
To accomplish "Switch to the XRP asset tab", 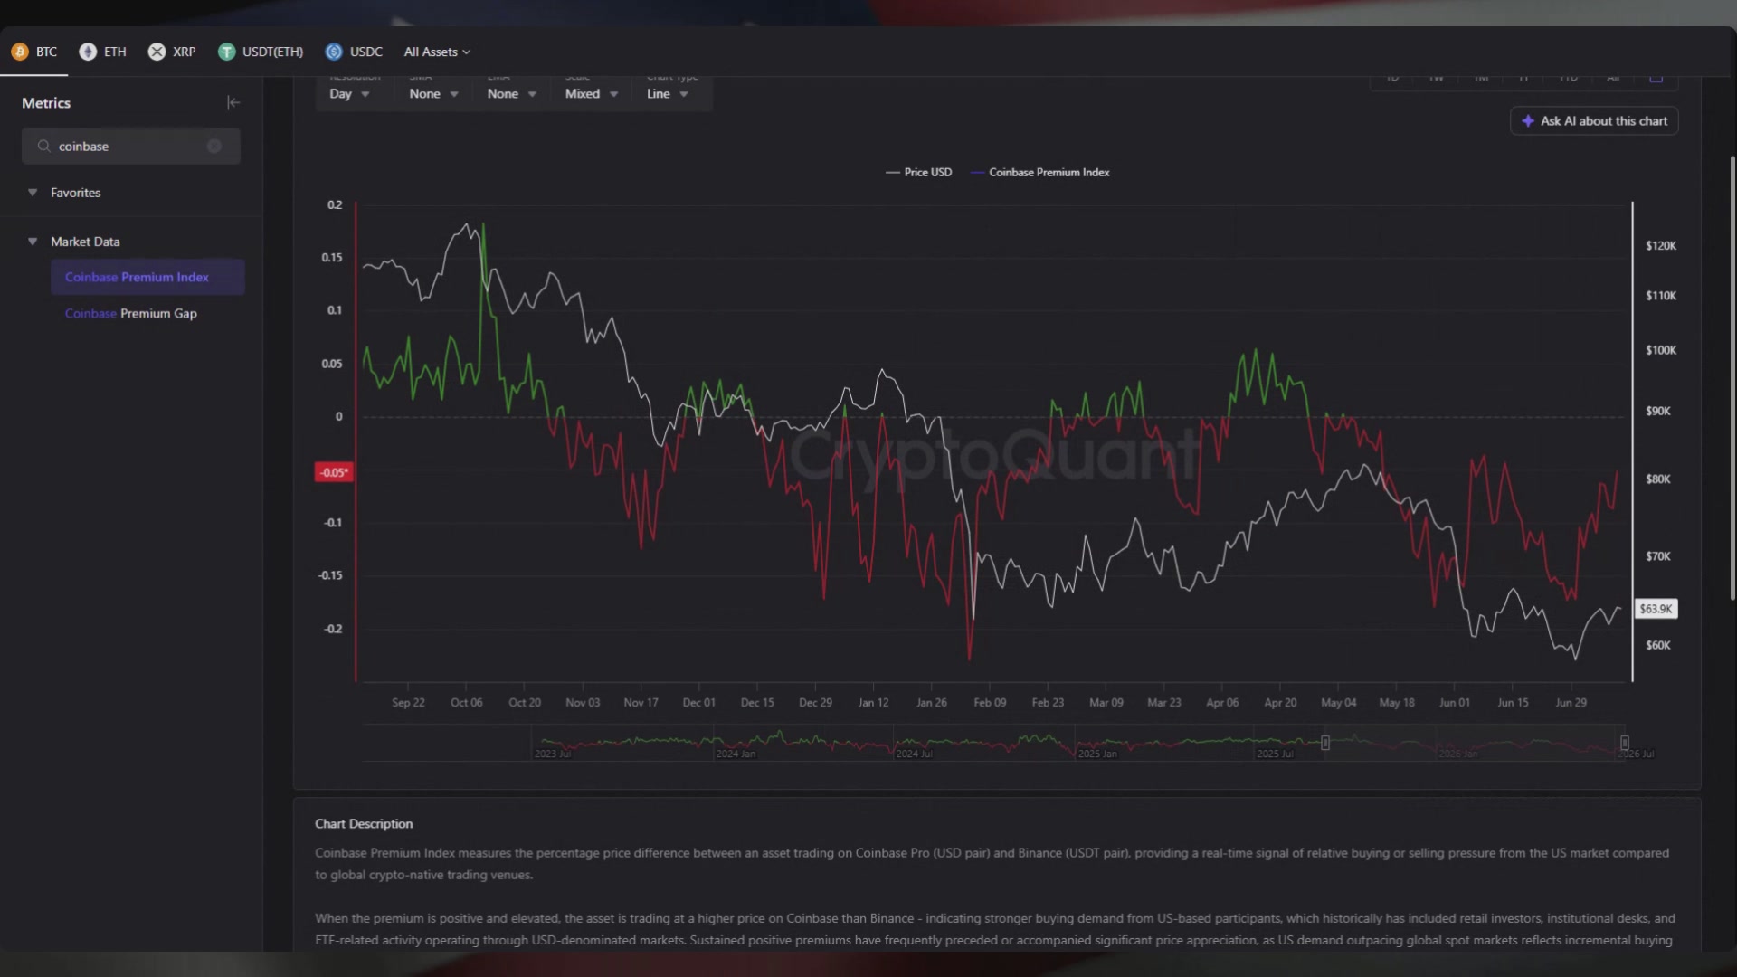I will (172, 52).
